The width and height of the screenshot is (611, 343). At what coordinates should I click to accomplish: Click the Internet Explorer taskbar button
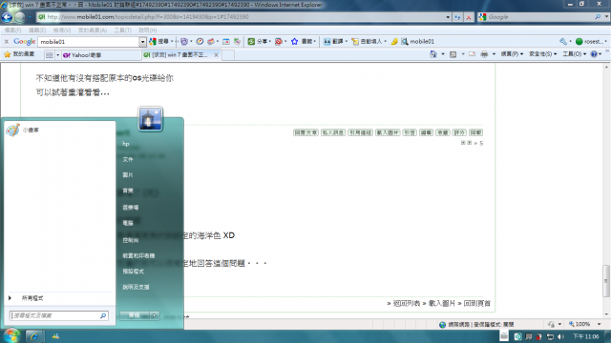pyautogui.click(x=34, y=336)
